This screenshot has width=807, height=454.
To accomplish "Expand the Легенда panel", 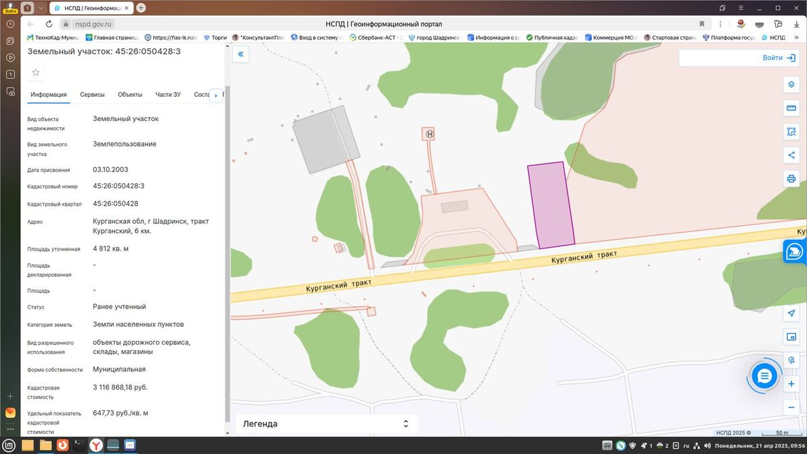I will coord(327,424).
